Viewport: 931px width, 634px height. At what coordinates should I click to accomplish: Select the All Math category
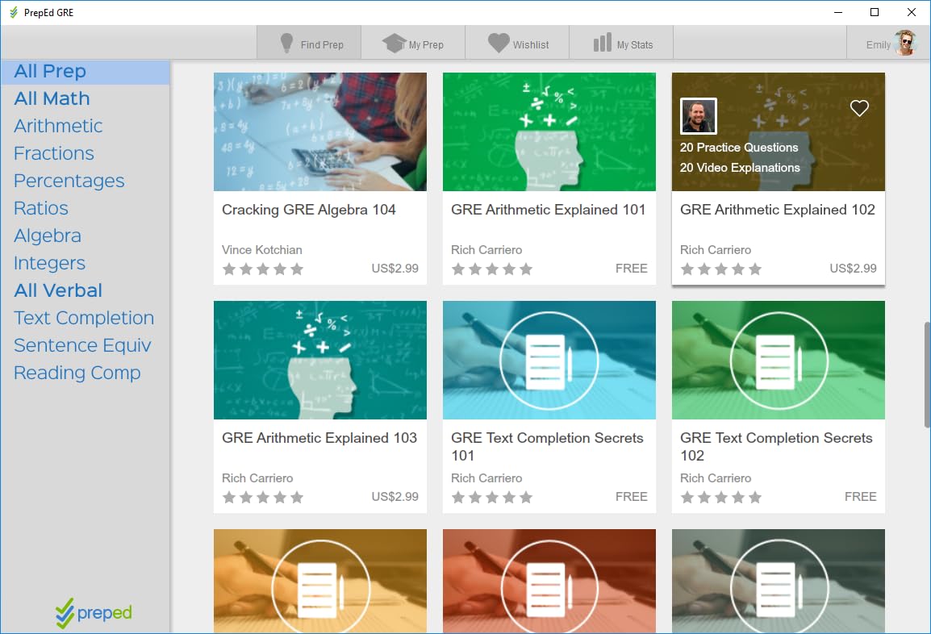[x=52, y=98]
